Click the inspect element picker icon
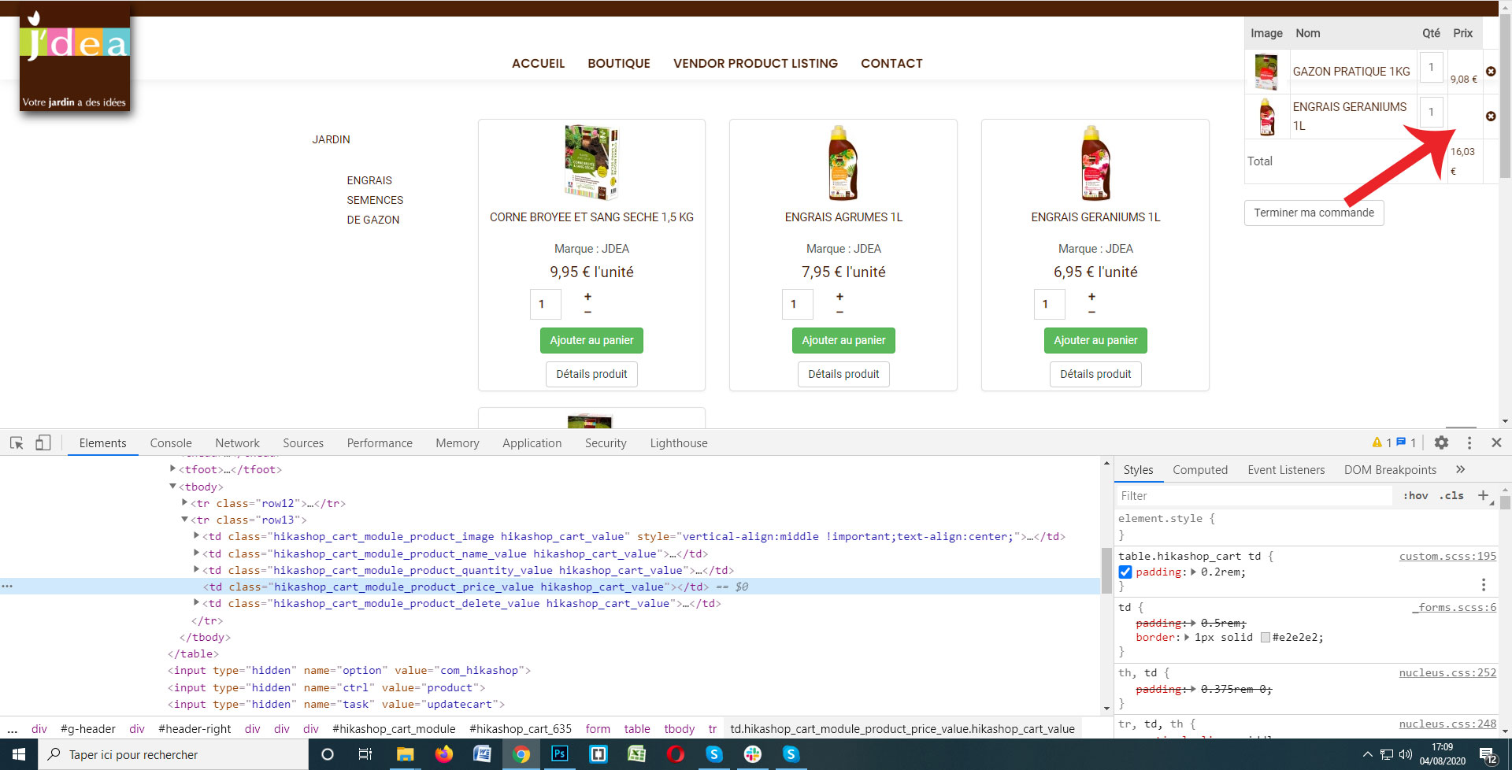The width and height of the screenshot is (1512, 770). (x=17, y=443)
